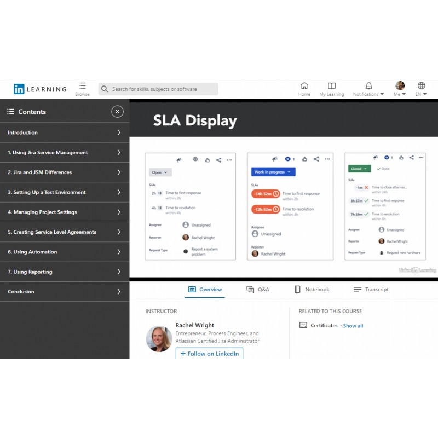Toggle the watch eye icon in Open card

point(195,159)
